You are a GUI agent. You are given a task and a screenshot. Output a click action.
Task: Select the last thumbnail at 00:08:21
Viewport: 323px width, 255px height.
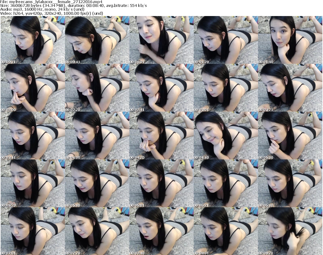pyautogui.click(x=290, y=231)
